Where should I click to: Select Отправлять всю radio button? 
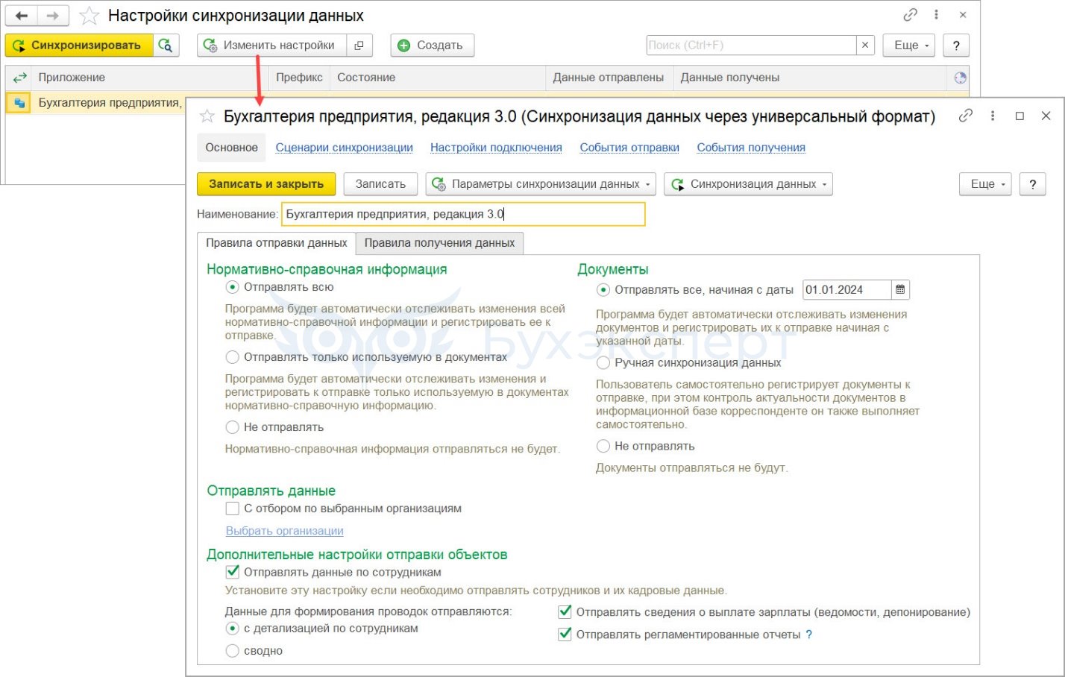coord(232,287)
